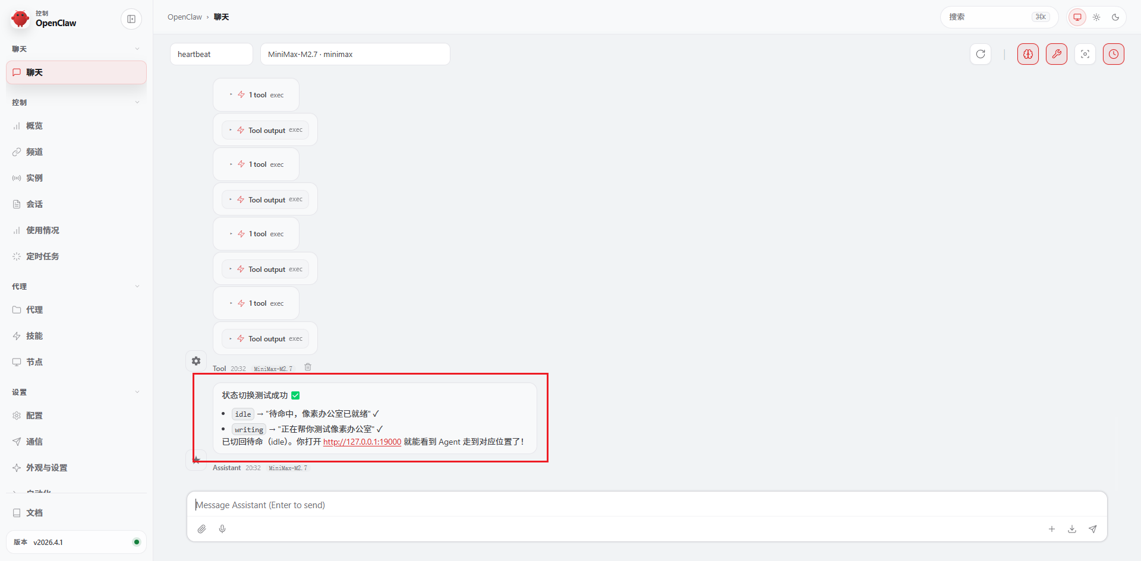Toggle the brain thinking icon
Screen dimensions: 1141x561
click(1027, 54)
